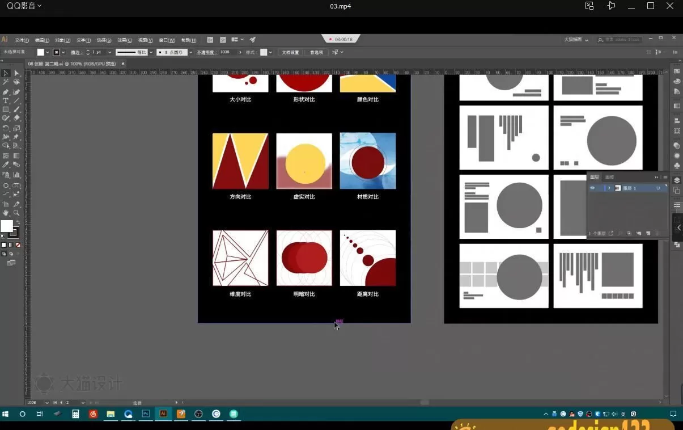Select the Eyedropper tool
Screen dimensions: 683x430
tap(6, 165)
